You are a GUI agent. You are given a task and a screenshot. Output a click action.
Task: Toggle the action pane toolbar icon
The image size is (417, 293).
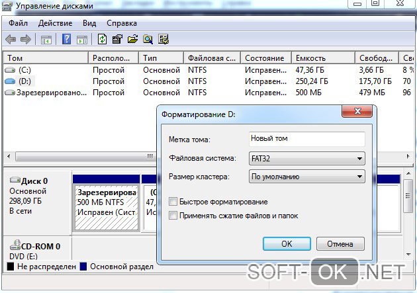[x=82, y=40]
